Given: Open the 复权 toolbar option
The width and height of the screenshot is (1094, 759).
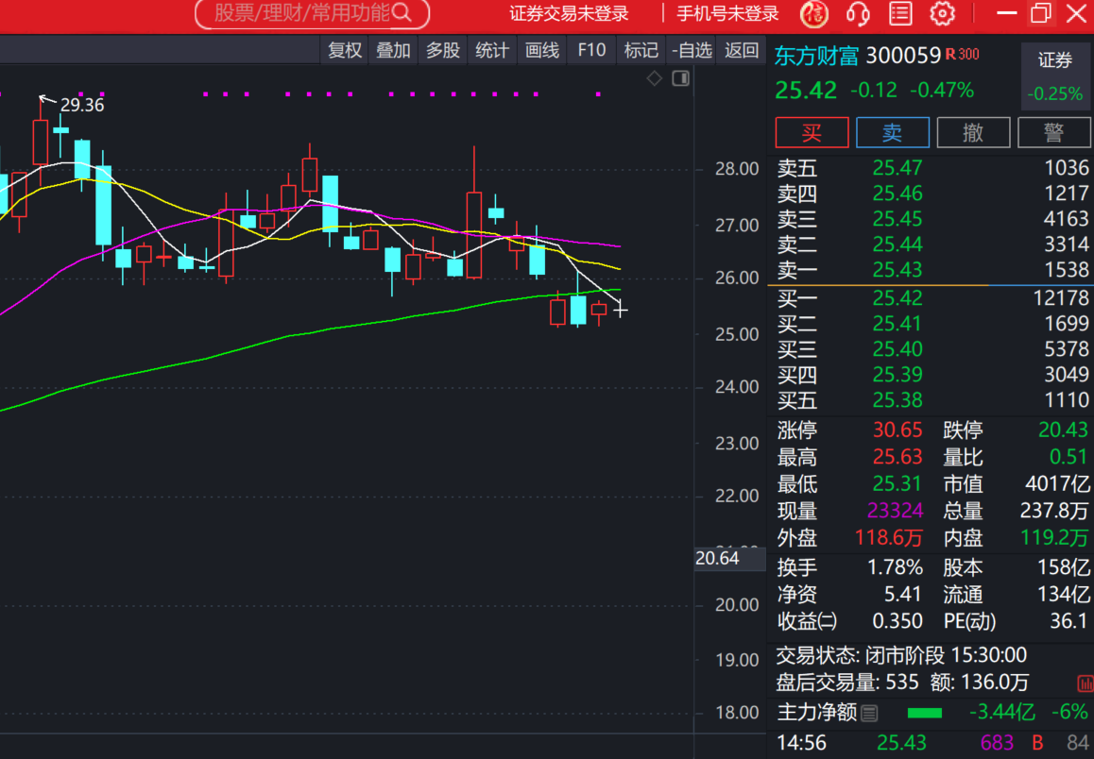Looking at the screenshot, I should pos(345,50).
